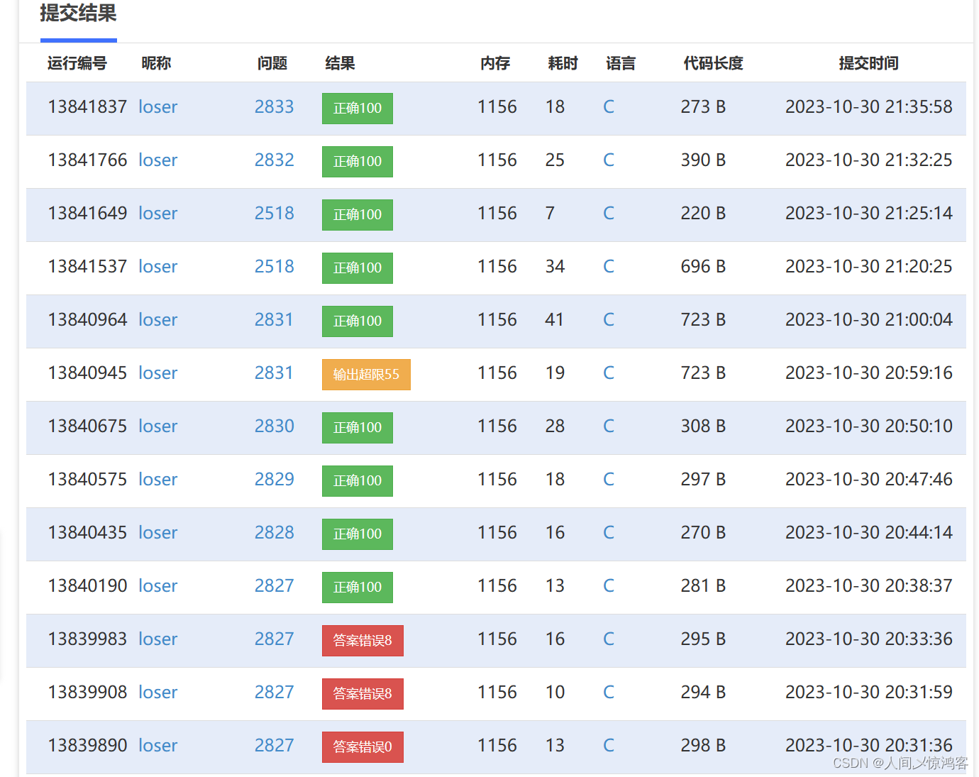Viewport: 979px width, 777px height.
Task: Click 答案错误8 badge for run 13839908
Action: point(363,694)
